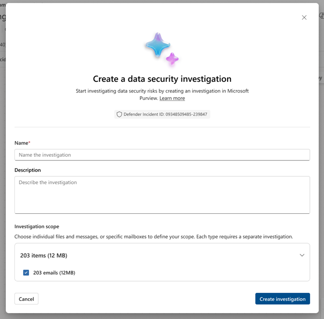Click the scope instructions about individual files
Screen dimensions: 324x319
coord(154,236)
